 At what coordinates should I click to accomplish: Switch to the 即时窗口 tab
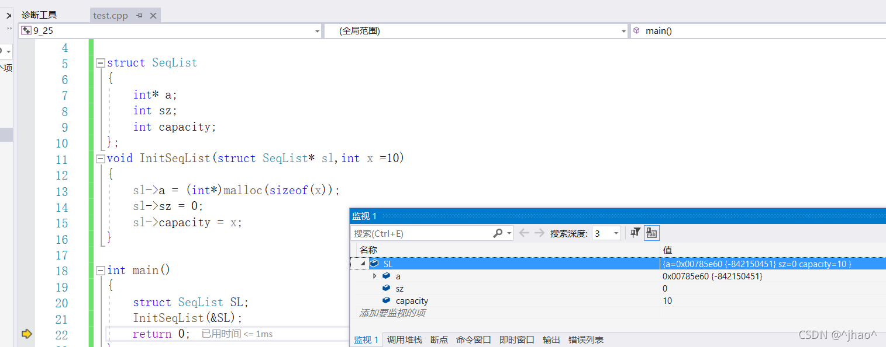point(517,339)
